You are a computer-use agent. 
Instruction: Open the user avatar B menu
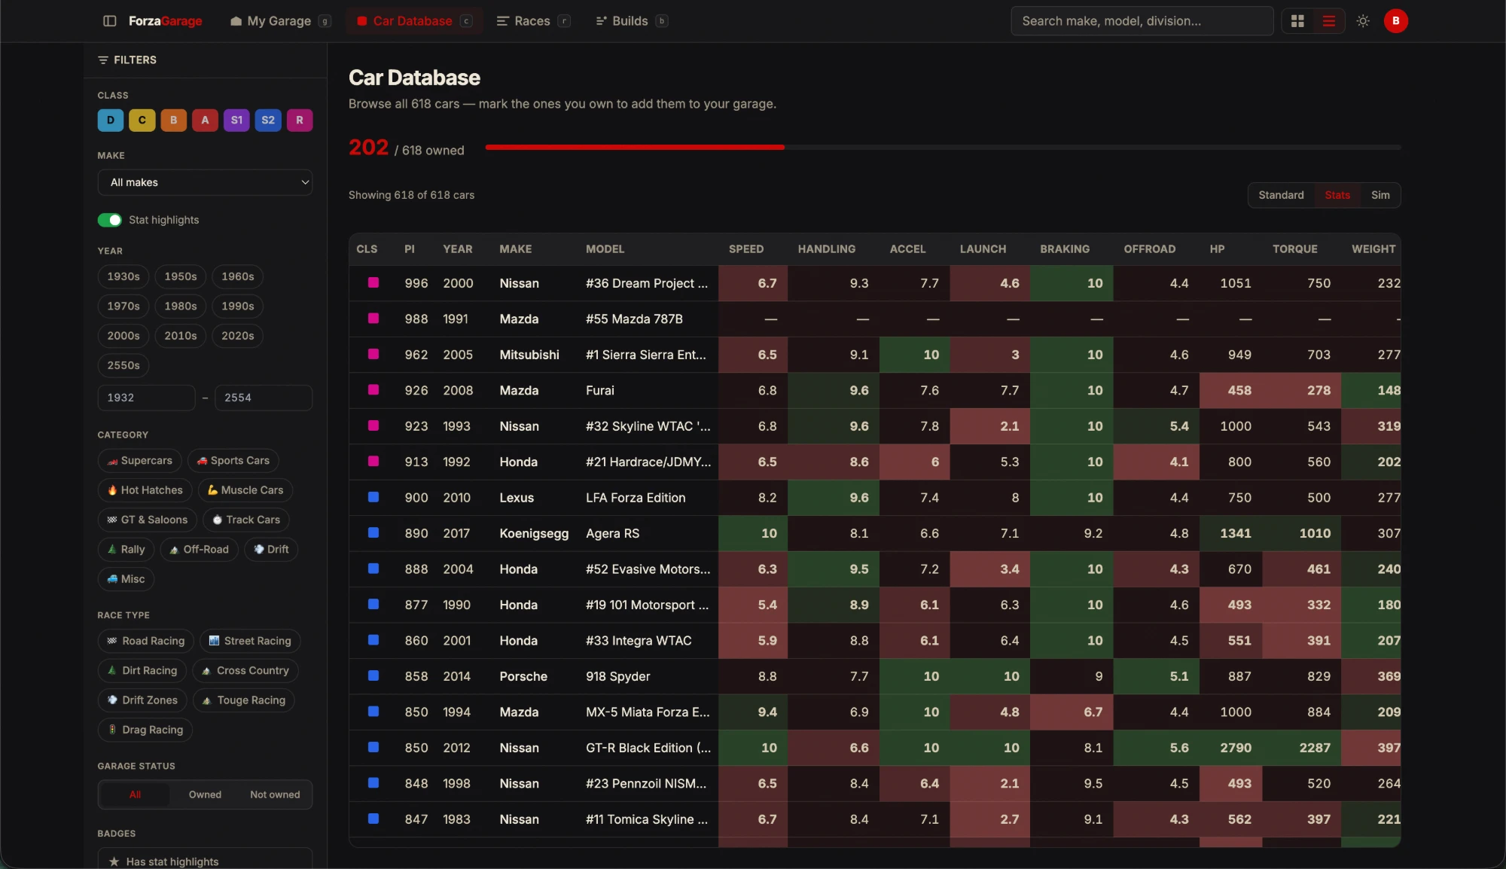point(1396,21)
